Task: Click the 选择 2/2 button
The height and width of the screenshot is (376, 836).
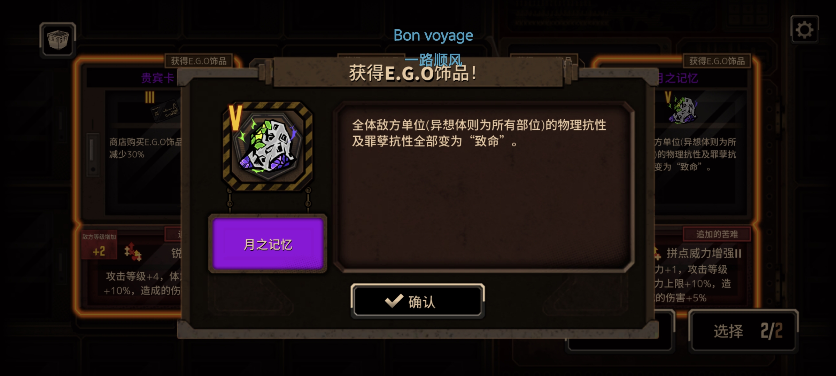Action: click(744, 331)
